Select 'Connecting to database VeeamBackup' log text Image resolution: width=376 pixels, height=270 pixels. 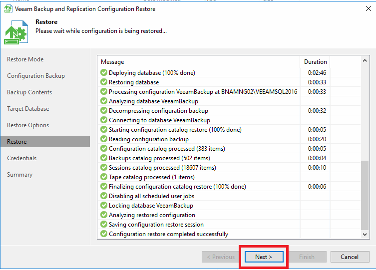tap(159, 120)
